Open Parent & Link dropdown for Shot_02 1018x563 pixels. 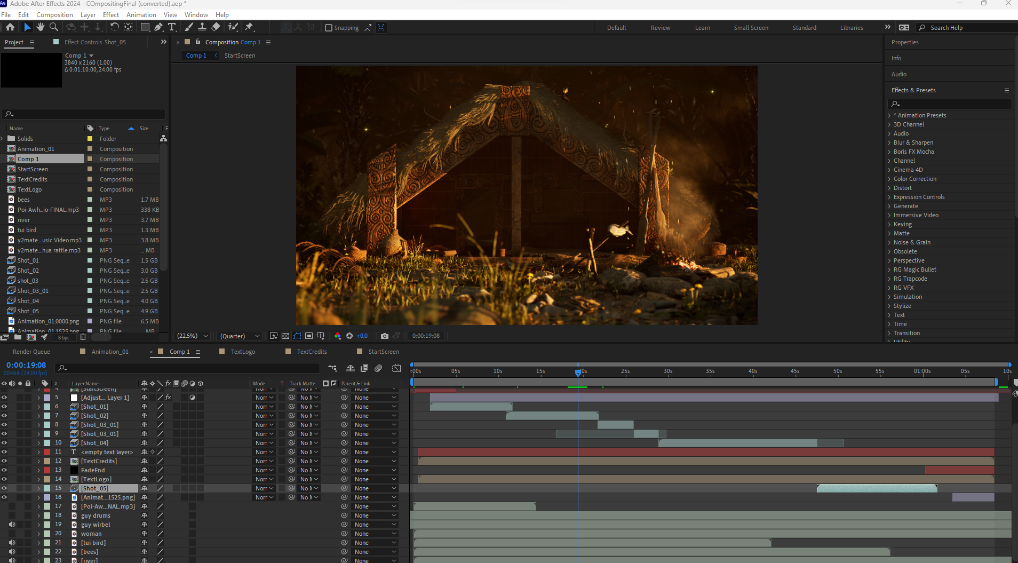click(x=375, y=416)
